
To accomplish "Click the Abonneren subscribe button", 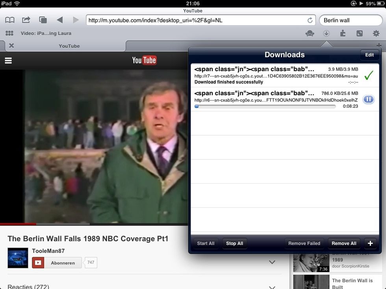I will coord(56,262).
